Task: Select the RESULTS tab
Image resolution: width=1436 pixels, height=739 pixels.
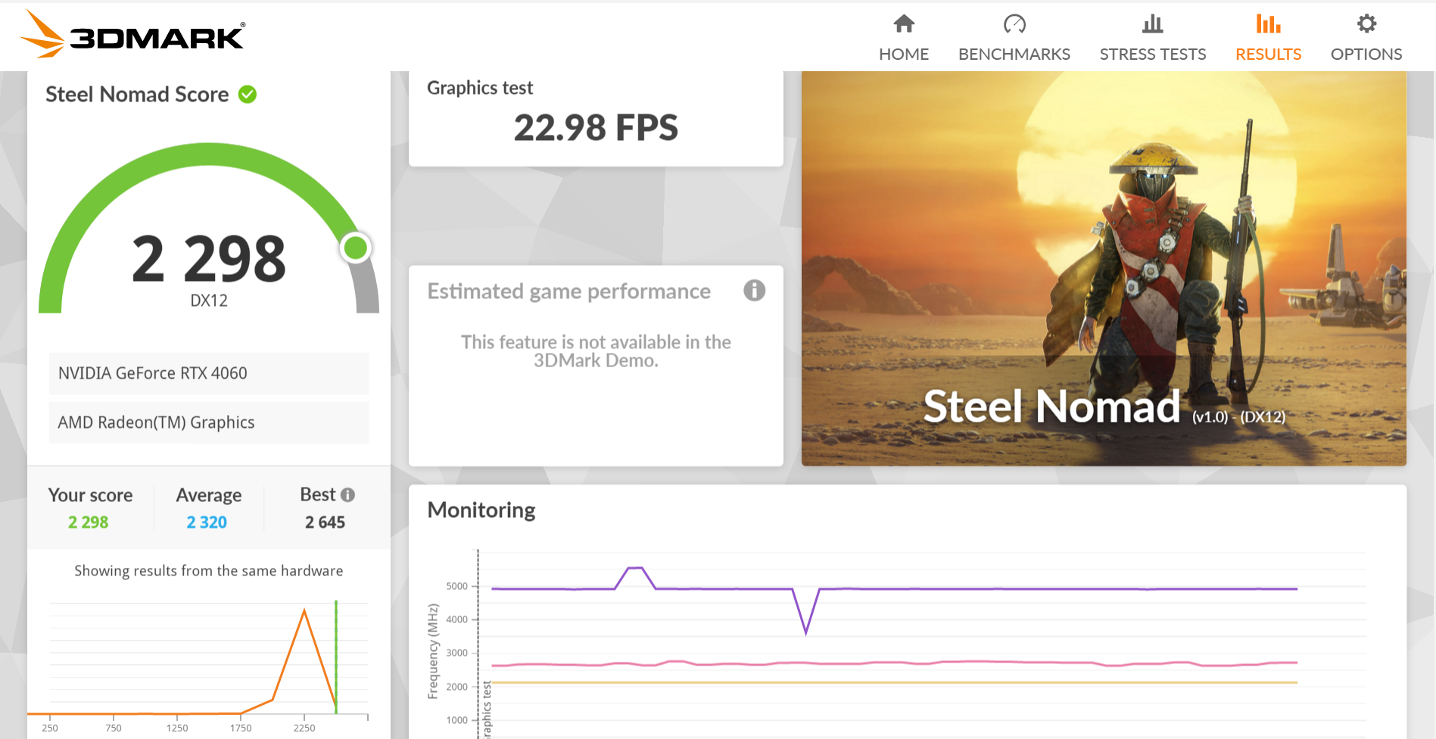Action: coord(1268,38)
